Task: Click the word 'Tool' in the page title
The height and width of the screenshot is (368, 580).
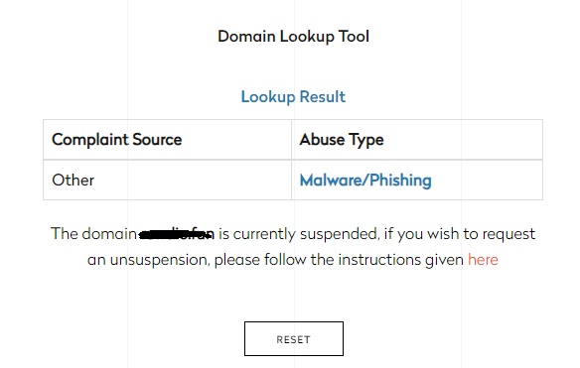Action: pyautogui.click(x=354, y=37)
